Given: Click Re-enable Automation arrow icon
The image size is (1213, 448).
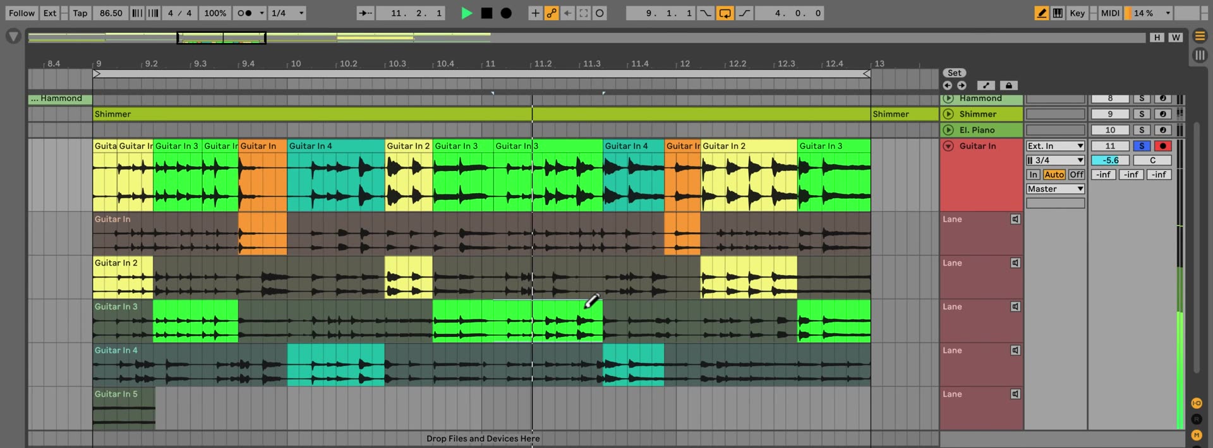Looking at the screenshot, I should point(567,13).
